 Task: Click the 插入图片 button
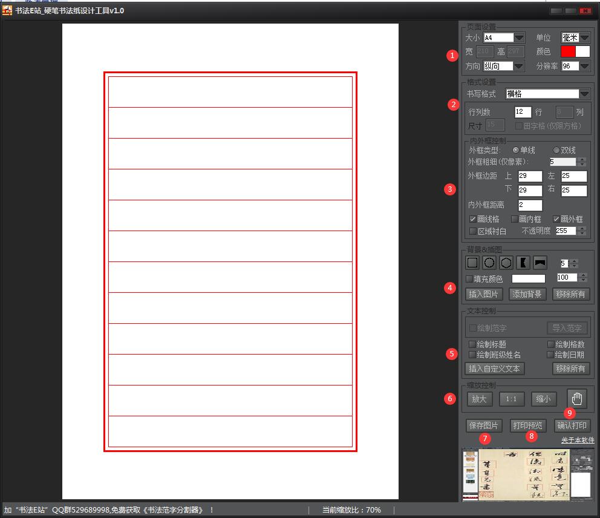pos(484,294)
